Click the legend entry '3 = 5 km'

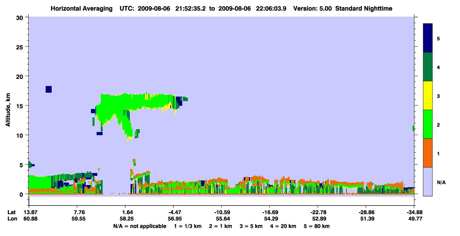(251, 226)
